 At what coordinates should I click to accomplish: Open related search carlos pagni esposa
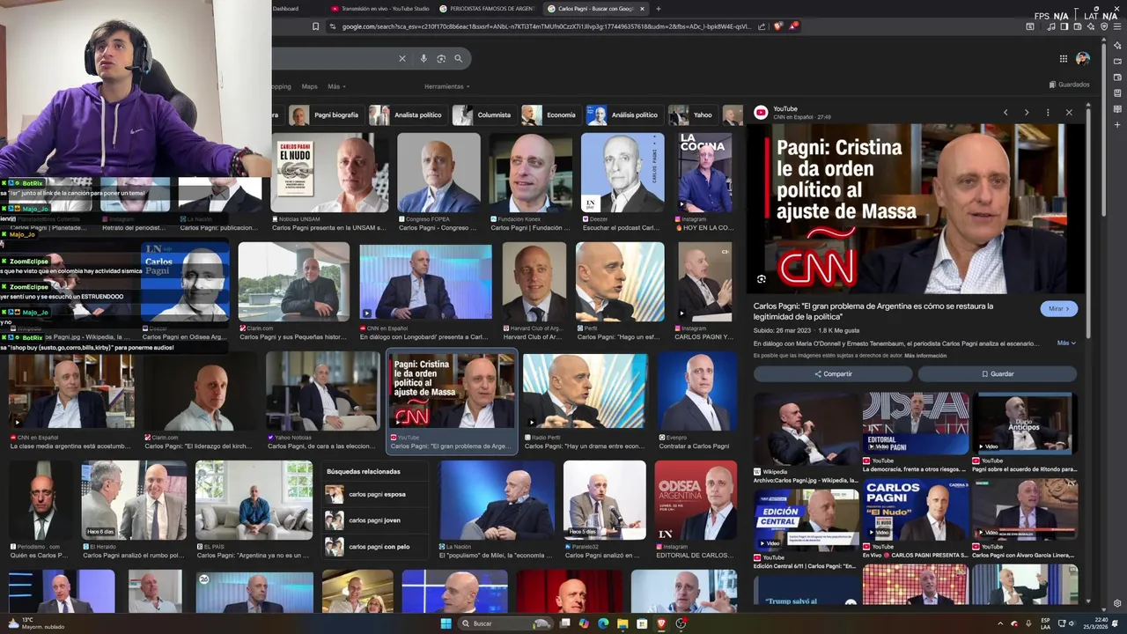(x=377, y=494)
